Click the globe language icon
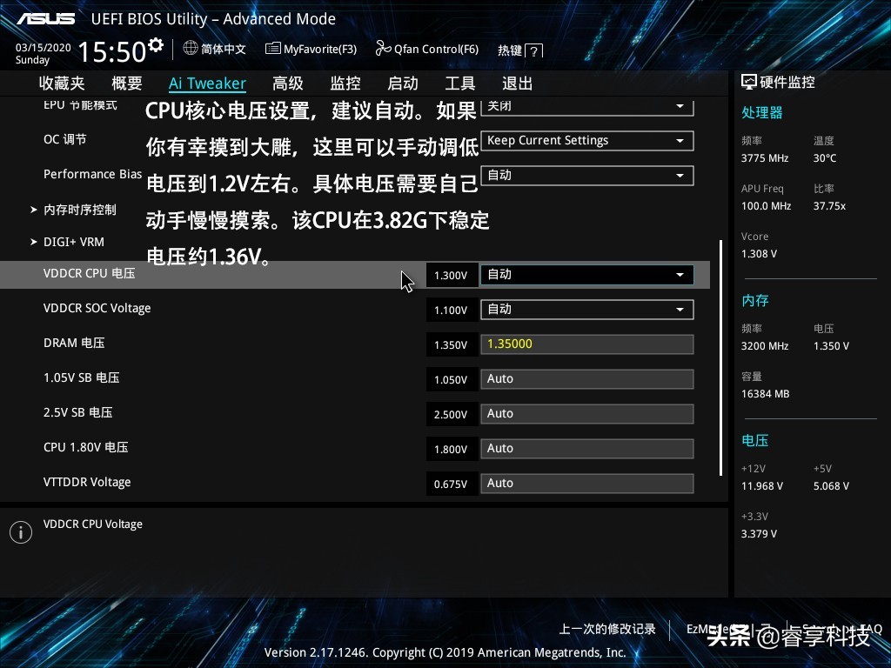The width and height of the screenshot is (891, 668). (191, 49)
